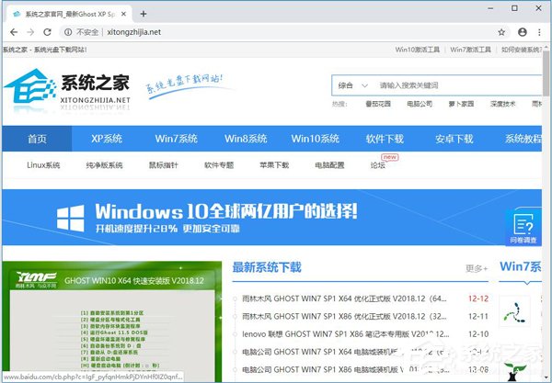Bookmark this page with the star icon
This screenshot has width=552, height=383.
(x=501, y=32)
